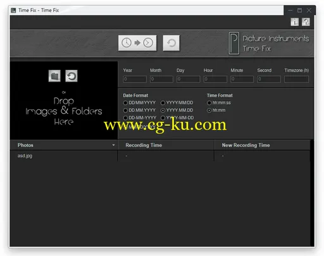The width and height of the screenshot is (324, 256).
Task: Click the Photos column header
Action: point(64,145)
